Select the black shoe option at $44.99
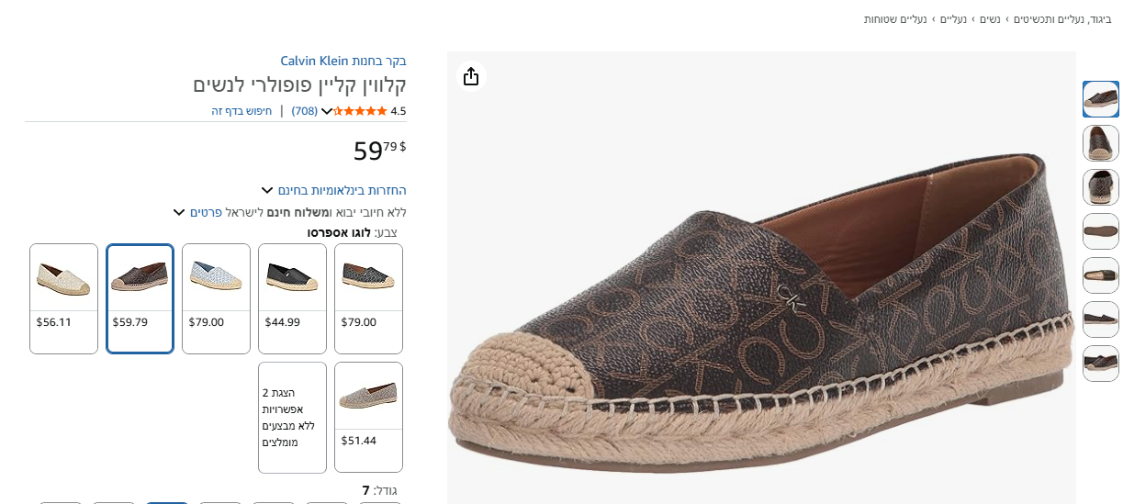The width and height of the screenshot is (1123, 504). click(292, 298)
